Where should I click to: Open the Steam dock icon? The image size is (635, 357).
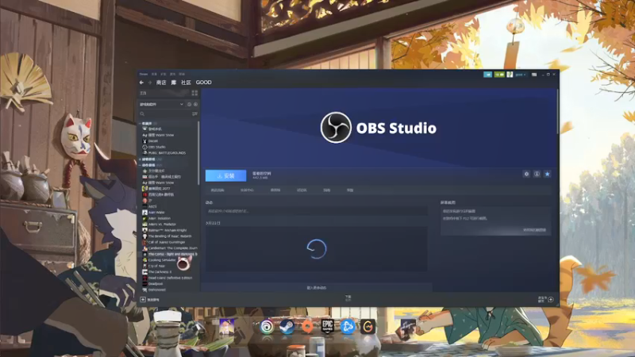[x=287, y=327]
